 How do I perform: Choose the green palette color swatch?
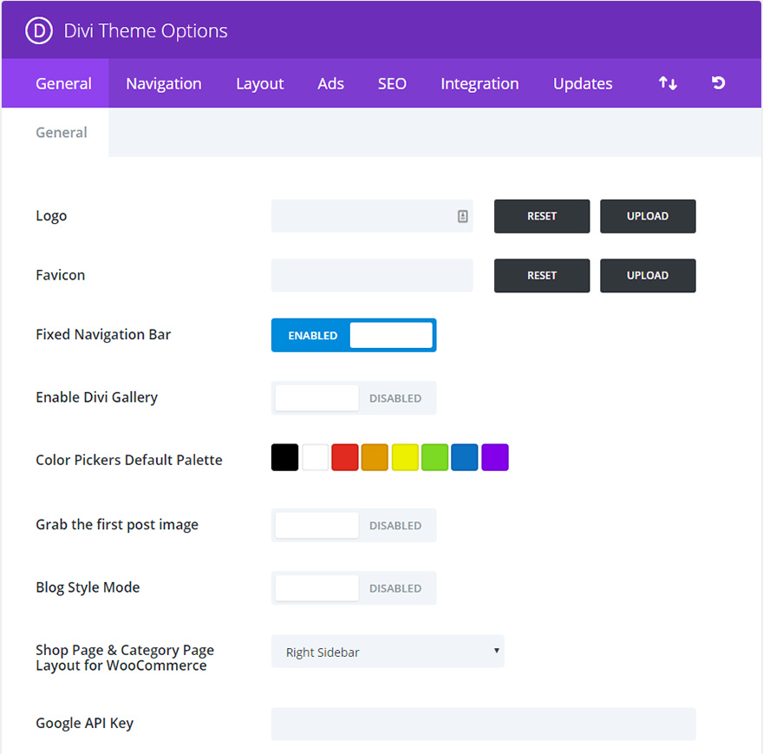(x=434, y=457)
